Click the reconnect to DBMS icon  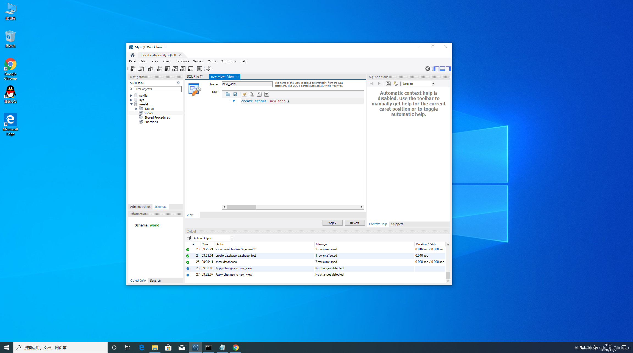(x=209, y=69)
